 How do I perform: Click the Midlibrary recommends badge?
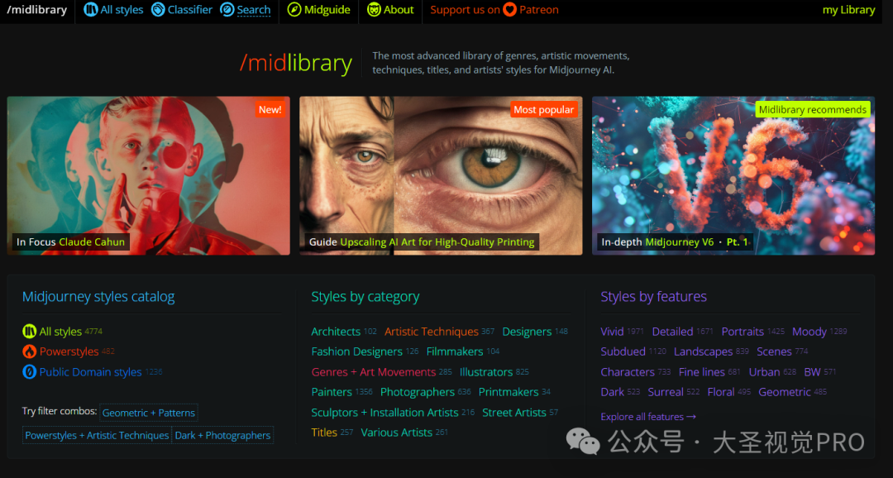point(813,109)
